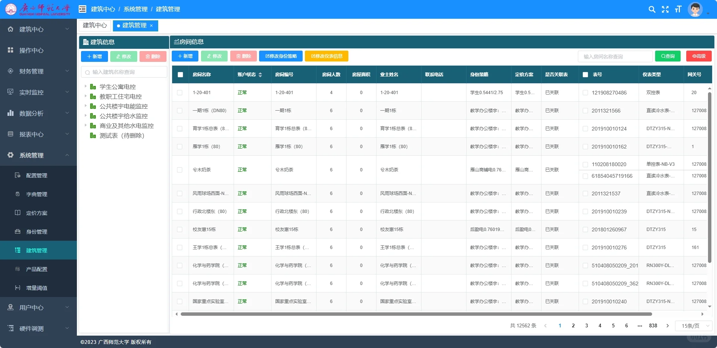Click the vertical table scrollbar thumb

coord(709,177)
